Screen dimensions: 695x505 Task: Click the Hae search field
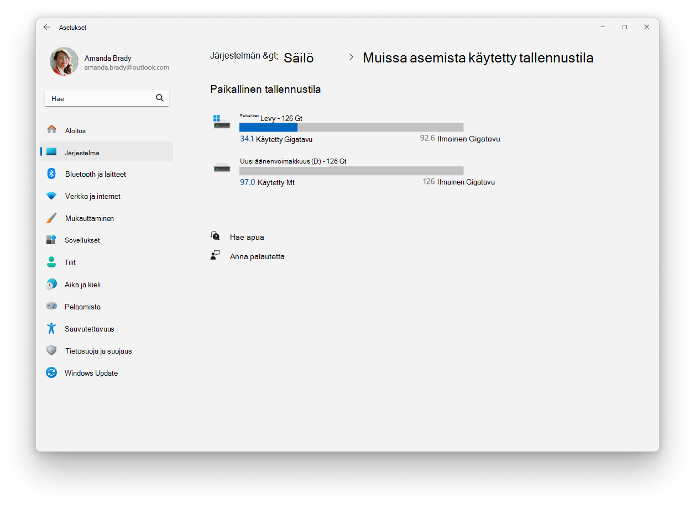pos(107,98)
